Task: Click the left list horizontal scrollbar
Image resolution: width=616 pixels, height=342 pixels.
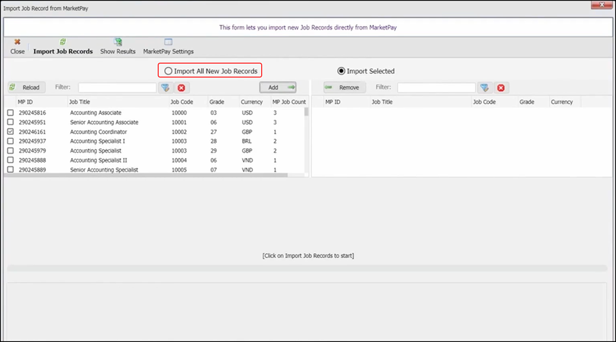Action: pyautogui.click(x=137, y=175)
